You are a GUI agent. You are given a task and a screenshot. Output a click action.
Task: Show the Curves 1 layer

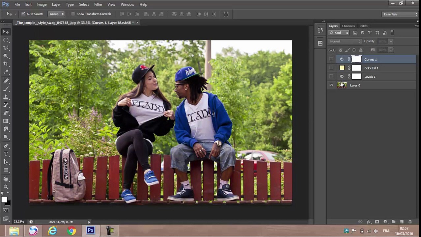(x=331, y=59)
